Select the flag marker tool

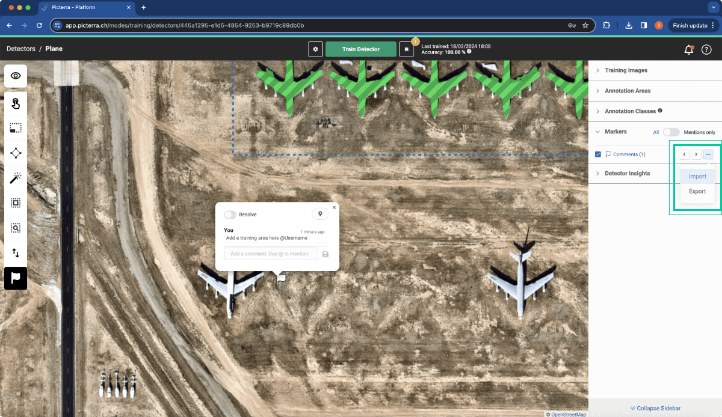(x=16, y=278)
